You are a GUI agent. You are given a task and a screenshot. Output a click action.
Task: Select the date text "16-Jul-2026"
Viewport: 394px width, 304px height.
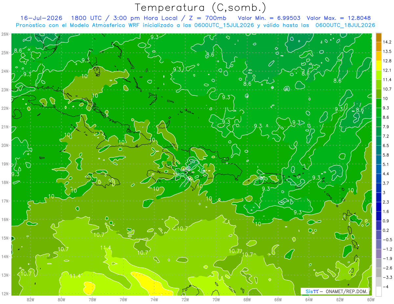41,18
